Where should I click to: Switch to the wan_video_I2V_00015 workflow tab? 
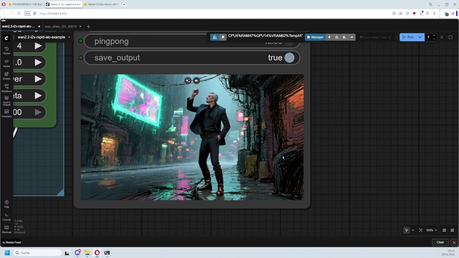click(x=61, y=27)
